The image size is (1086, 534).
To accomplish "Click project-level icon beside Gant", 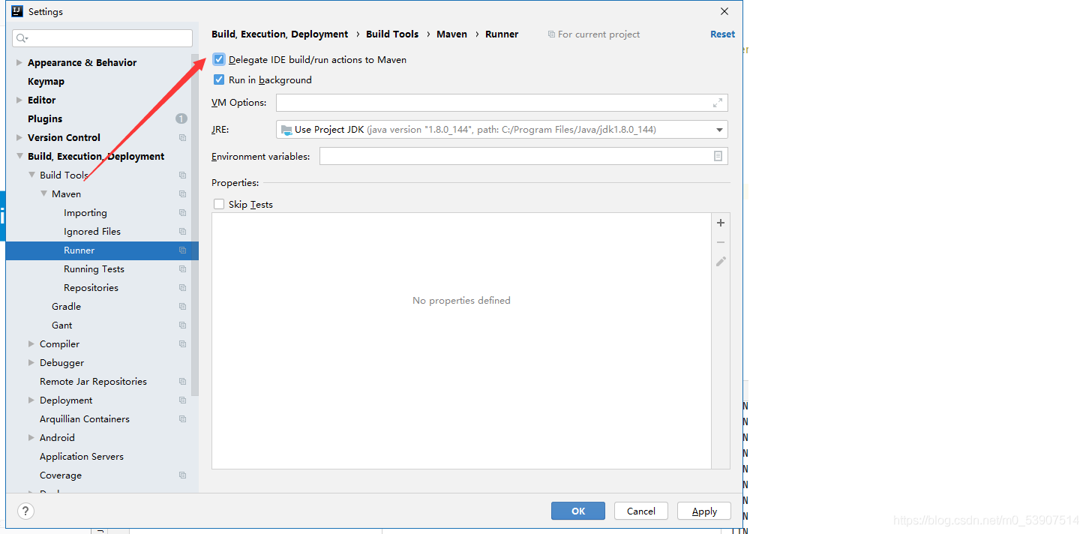I will [x=182, y=325].
